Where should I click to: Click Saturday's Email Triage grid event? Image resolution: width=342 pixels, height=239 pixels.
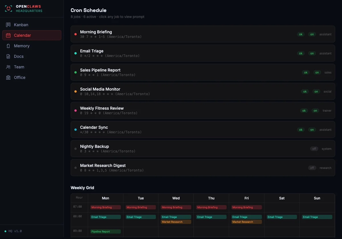pos(282,217)
